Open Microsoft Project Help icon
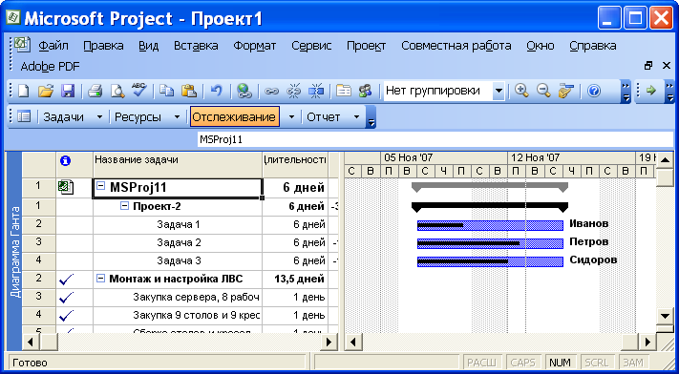Viewport: 679px width, 374px height. tap(594, 91)
